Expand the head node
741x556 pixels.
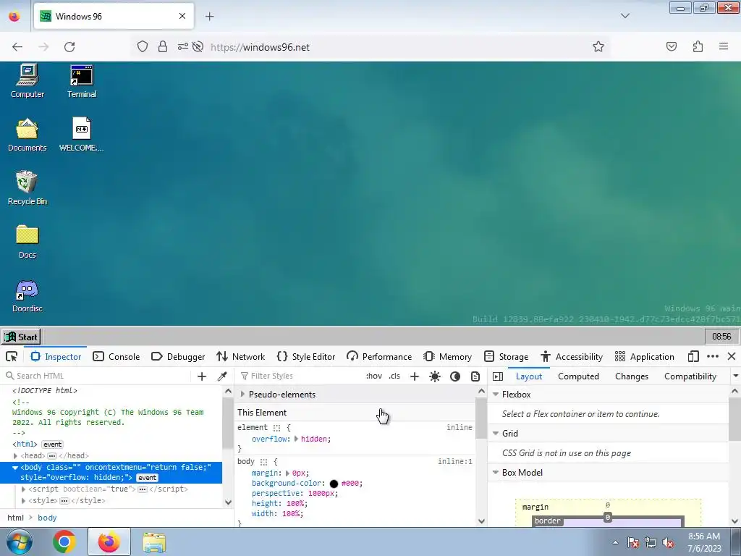coord(16,456)
